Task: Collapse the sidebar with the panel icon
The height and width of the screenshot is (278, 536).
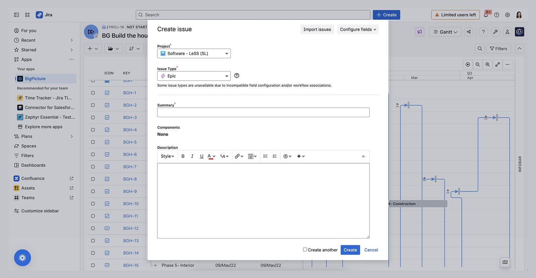Action: pos(16,15)
